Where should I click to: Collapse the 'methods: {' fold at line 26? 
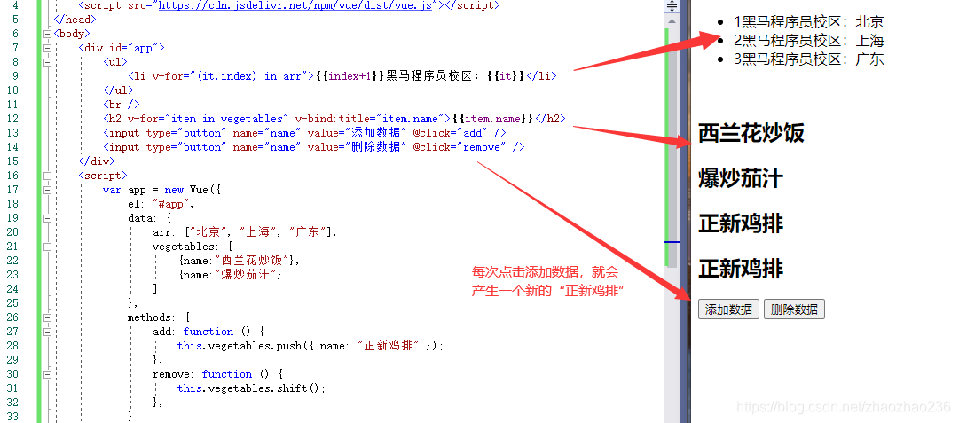click(47, 317)
